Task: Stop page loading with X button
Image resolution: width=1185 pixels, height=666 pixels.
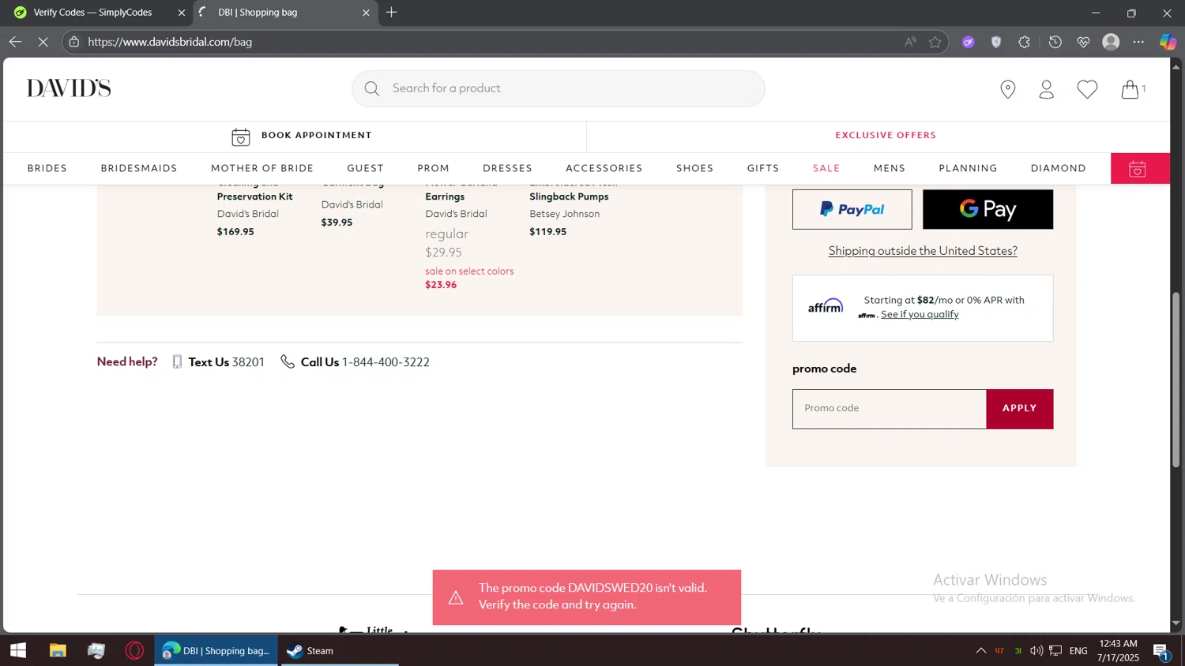Action: pyautogui.click(x=43, y=42)
